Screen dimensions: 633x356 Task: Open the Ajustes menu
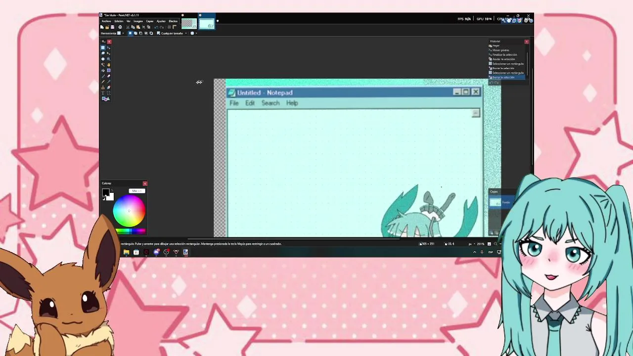(161, 21)
